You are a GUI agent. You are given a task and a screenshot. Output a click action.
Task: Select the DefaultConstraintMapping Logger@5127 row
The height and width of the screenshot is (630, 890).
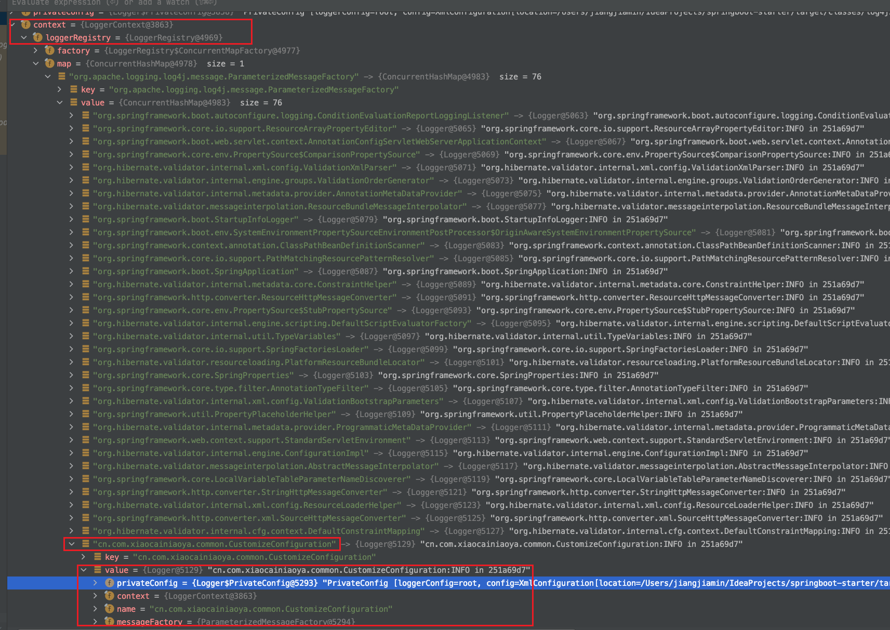tap(448, 531)
